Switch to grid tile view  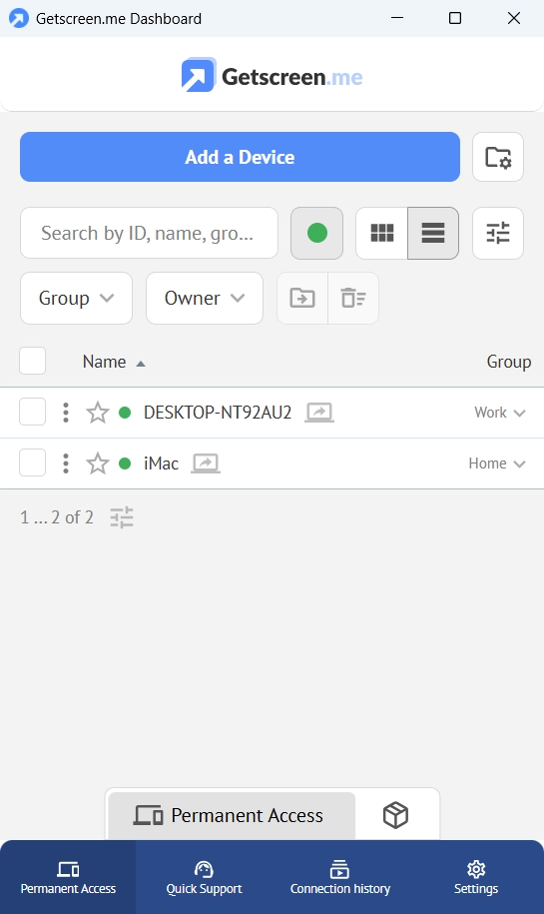(x=382, y=233)
